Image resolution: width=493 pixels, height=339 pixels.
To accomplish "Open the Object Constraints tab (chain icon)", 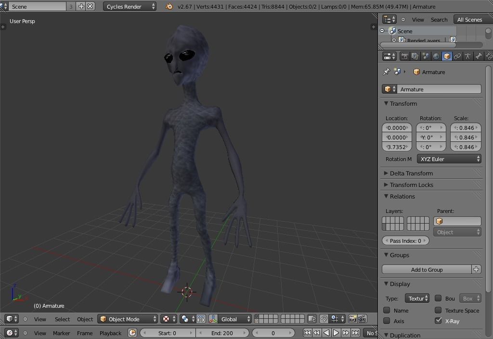I will (457, 56).
